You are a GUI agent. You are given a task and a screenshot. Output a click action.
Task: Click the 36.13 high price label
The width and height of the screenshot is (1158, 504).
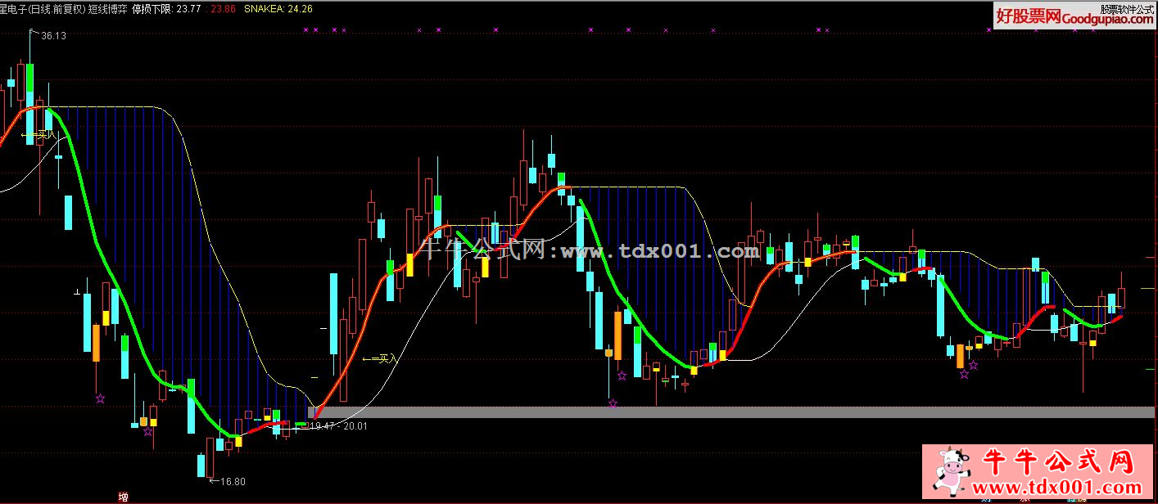(53, 36)
